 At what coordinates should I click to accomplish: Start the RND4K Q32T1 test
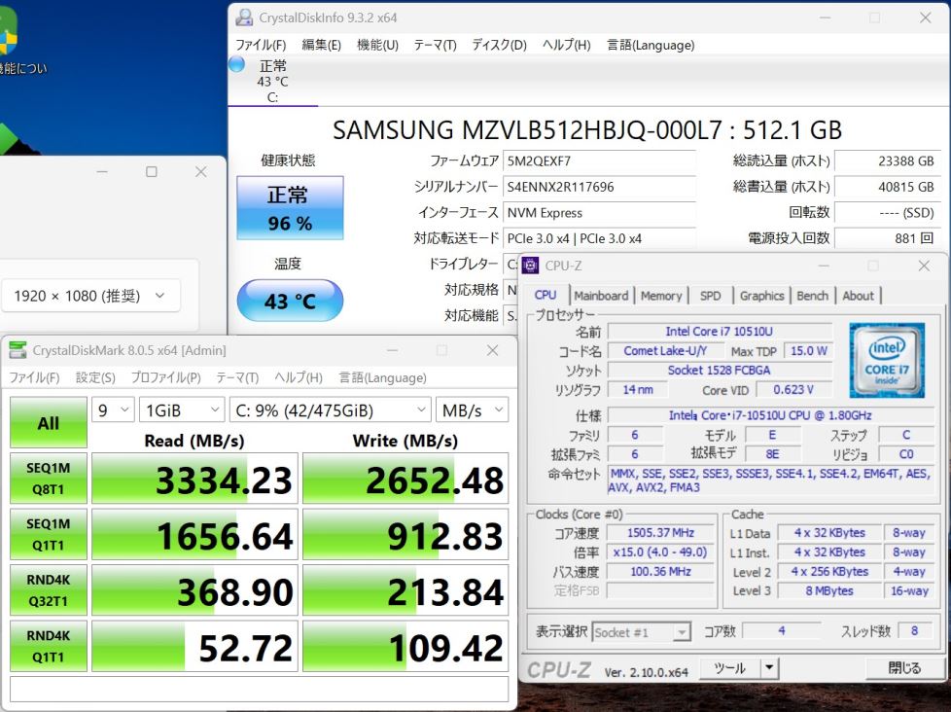pos(49,590)
